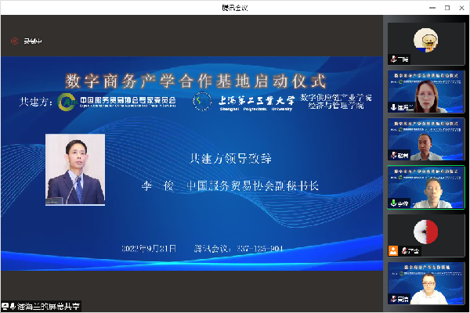Click the orange user icon on red-white avatar tile

(x=393, y=250)
